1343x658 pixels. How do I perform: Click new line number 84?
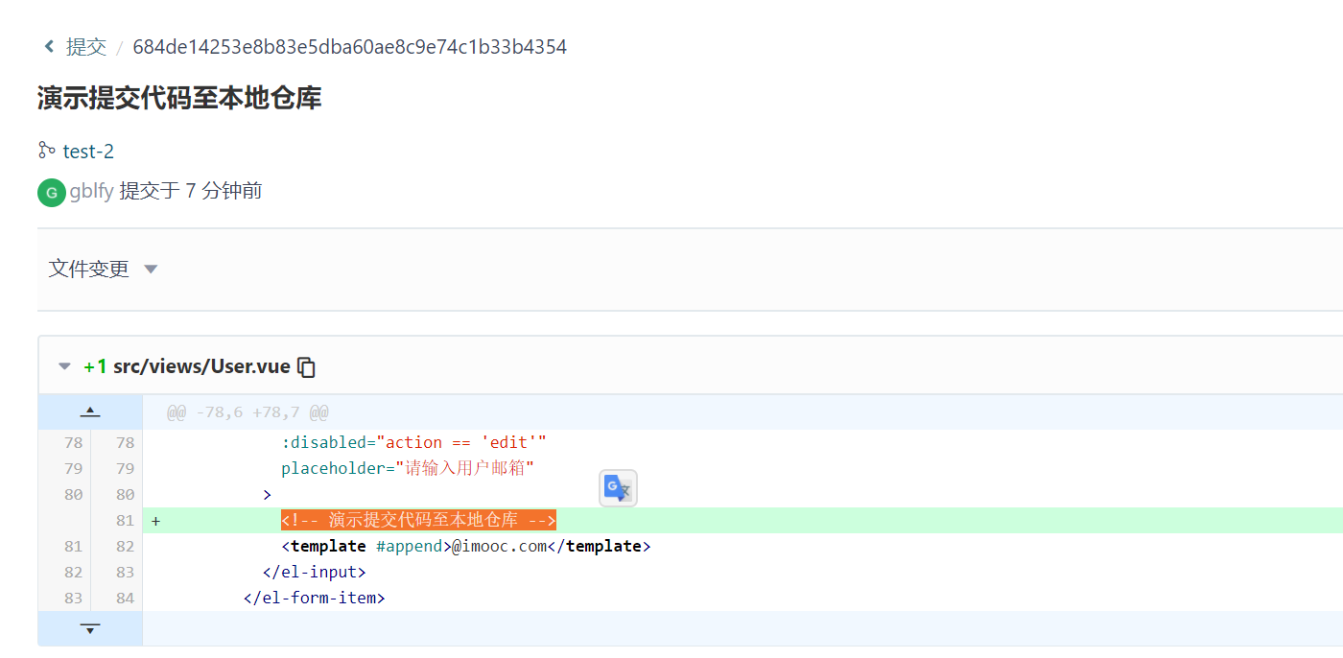(x=125, y=599)
